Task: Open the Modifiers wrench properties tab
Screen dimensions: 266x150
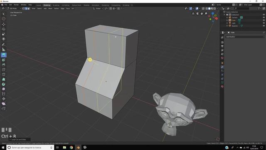Action: [x=222, y=67]
